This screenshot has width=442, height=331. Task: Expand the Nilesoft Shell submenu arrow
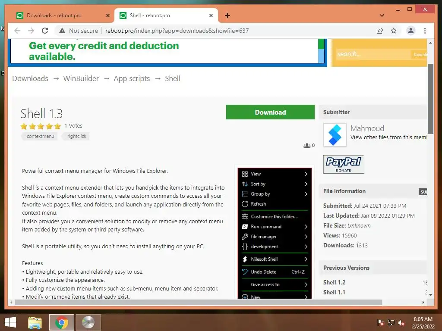(x=306, y=259)
